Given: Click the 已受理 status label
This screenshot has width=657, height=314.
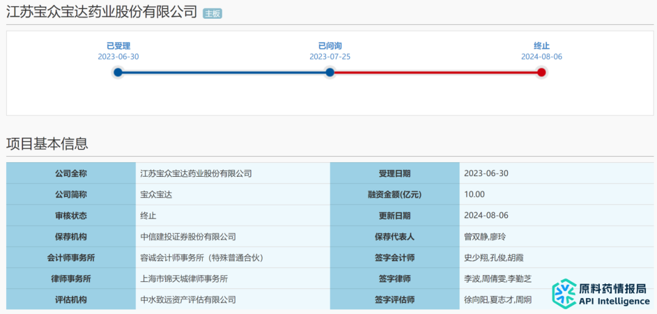Looking at the screenshot, I should [x=119, y=46].
